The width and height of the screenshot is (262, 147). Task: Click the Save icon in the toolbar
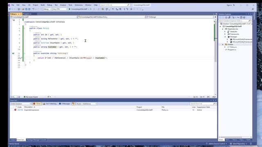(26, 9)
